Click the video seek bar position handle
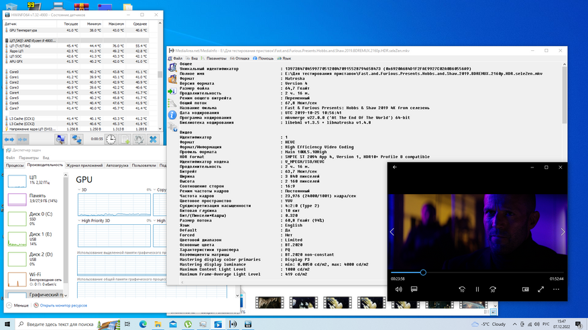Viewport: 588px width, 330px height. pyautogui.click(x=423, y=272)
